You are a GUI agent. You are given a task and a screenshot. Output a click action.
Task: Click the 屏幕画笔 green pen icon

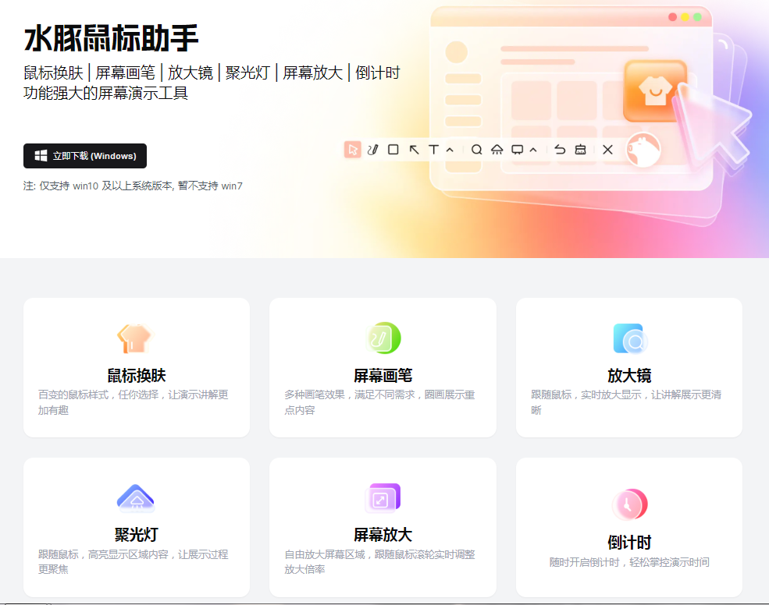point(383,338)
